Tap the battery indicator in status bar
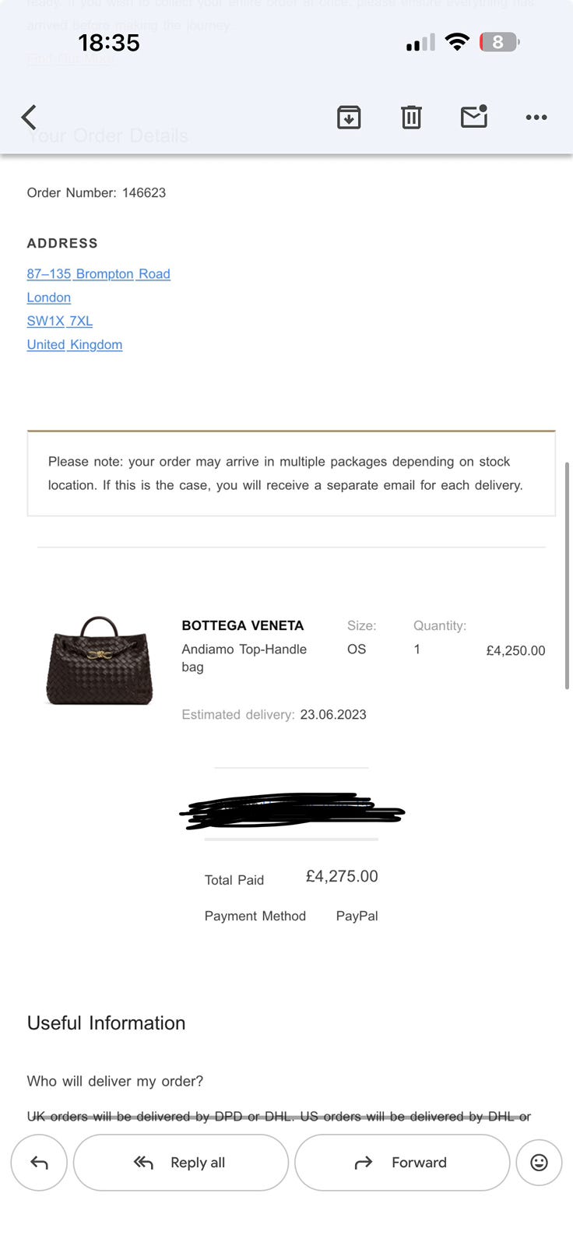 [498, 42]
